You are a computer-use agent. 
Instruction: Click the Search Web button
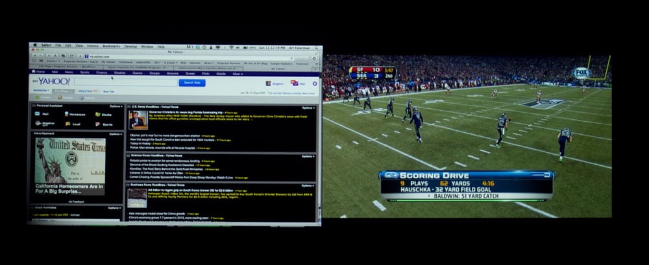[192, 83]
